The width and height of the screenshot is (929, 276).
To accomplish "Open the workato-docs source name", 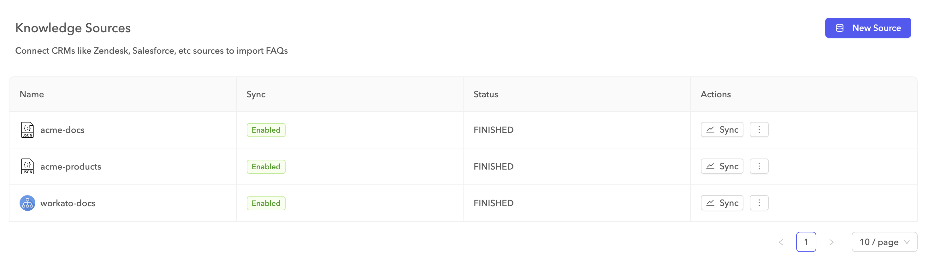I will click(x=68, y=203).
